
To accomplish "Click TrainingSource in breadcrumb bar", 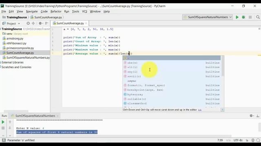I will click(x=17, y=17).
